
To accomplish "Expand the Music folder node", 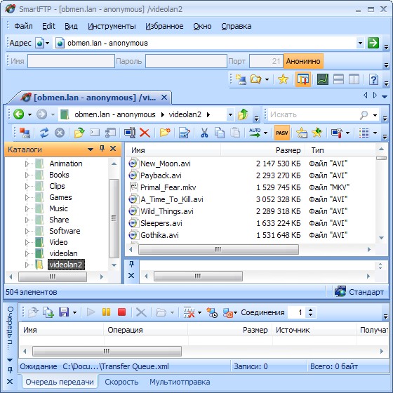I will pos(27,208).
